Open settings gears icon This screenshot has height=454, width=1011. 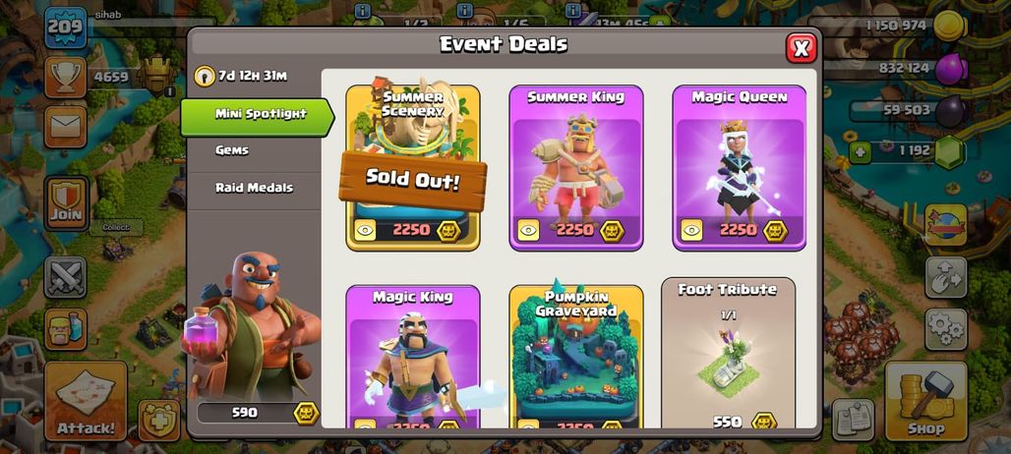click(x=946, y=330)
